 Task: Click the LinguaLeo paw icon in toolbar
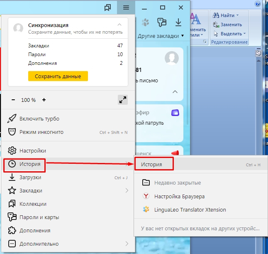[x=145, y=22]
